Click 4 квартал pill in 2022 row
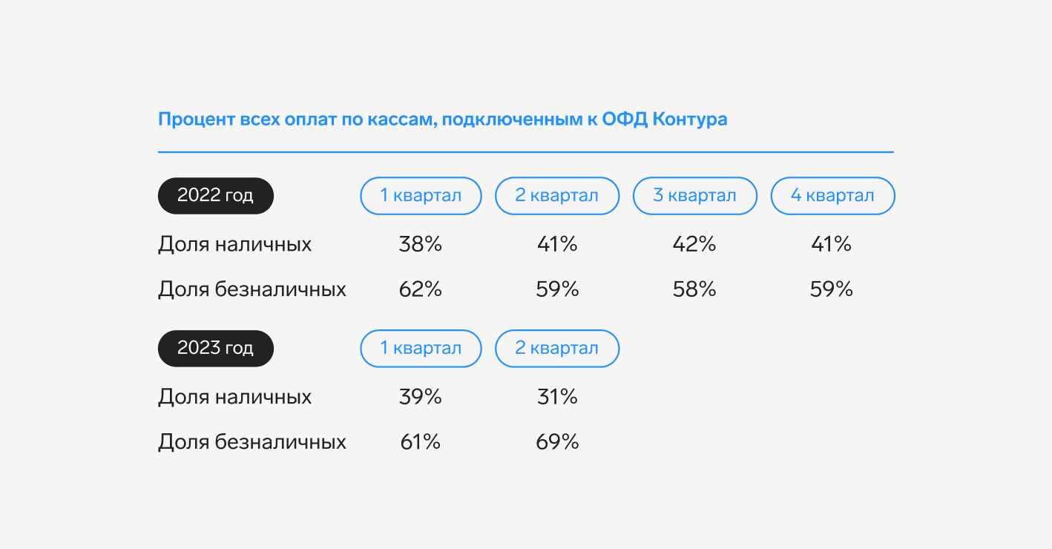Image resolution: width=1052 pixels, height=549 pixels. (x=832, y=196)
